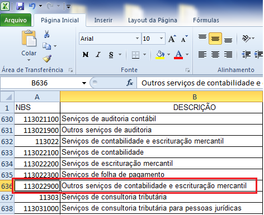Switch to the Página Inicial tab

[60, 20]
